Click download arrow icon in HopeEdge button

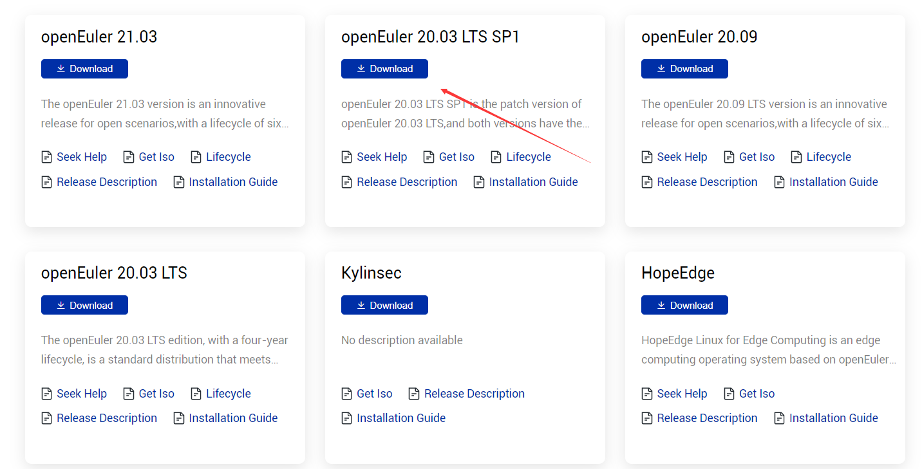(x=661, y=306)
